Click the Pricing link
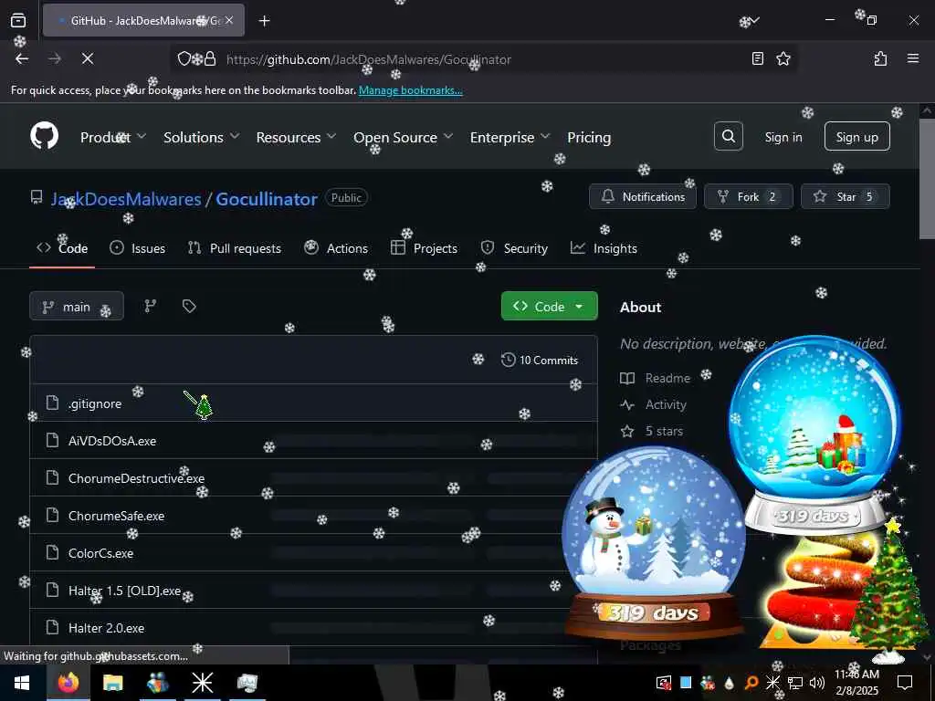Screen dimensions: 935x701 tap(589, 137)
